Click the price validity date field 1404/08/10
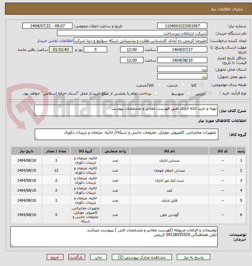The height and width of the screenshot is (266, 252). [182, 60]
